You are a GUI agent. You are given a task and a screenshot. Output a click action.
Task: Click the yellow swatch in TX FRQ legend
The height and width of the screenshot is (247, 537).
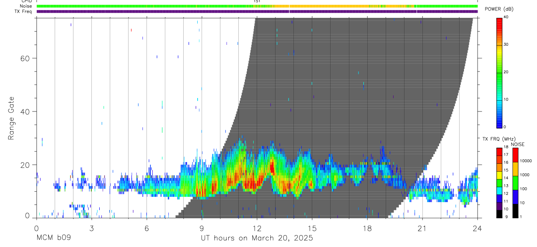click(x=499, y=175)
